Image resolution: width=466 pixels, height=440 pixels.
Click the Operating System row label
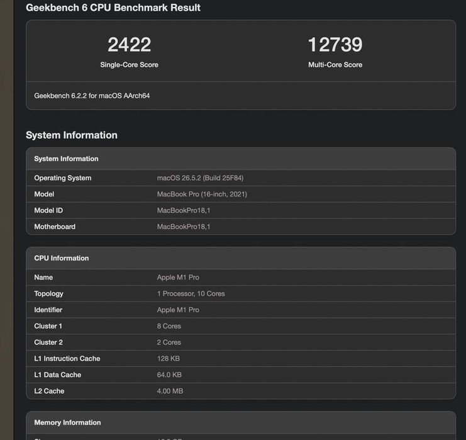click(x=63, y=178)
